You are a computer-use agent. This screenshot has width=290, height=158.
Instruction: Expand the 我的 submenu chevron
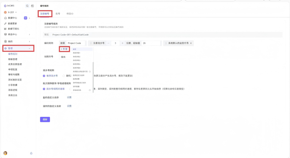point(30,41)
